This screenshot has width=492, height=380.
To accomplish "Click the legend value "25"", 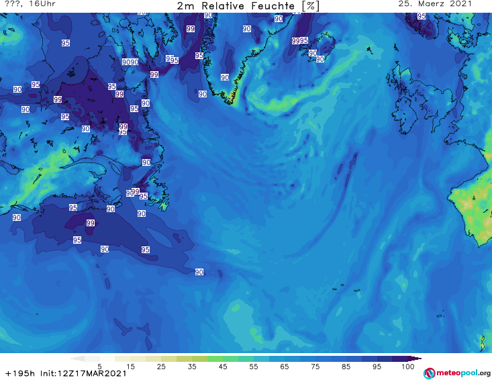I will tap(161, 367).
